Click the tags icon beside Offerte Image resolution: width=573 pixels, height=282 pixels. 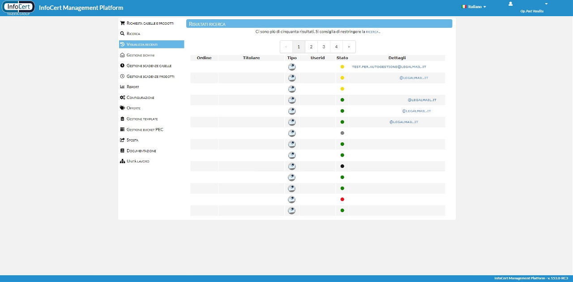[122, 108]
